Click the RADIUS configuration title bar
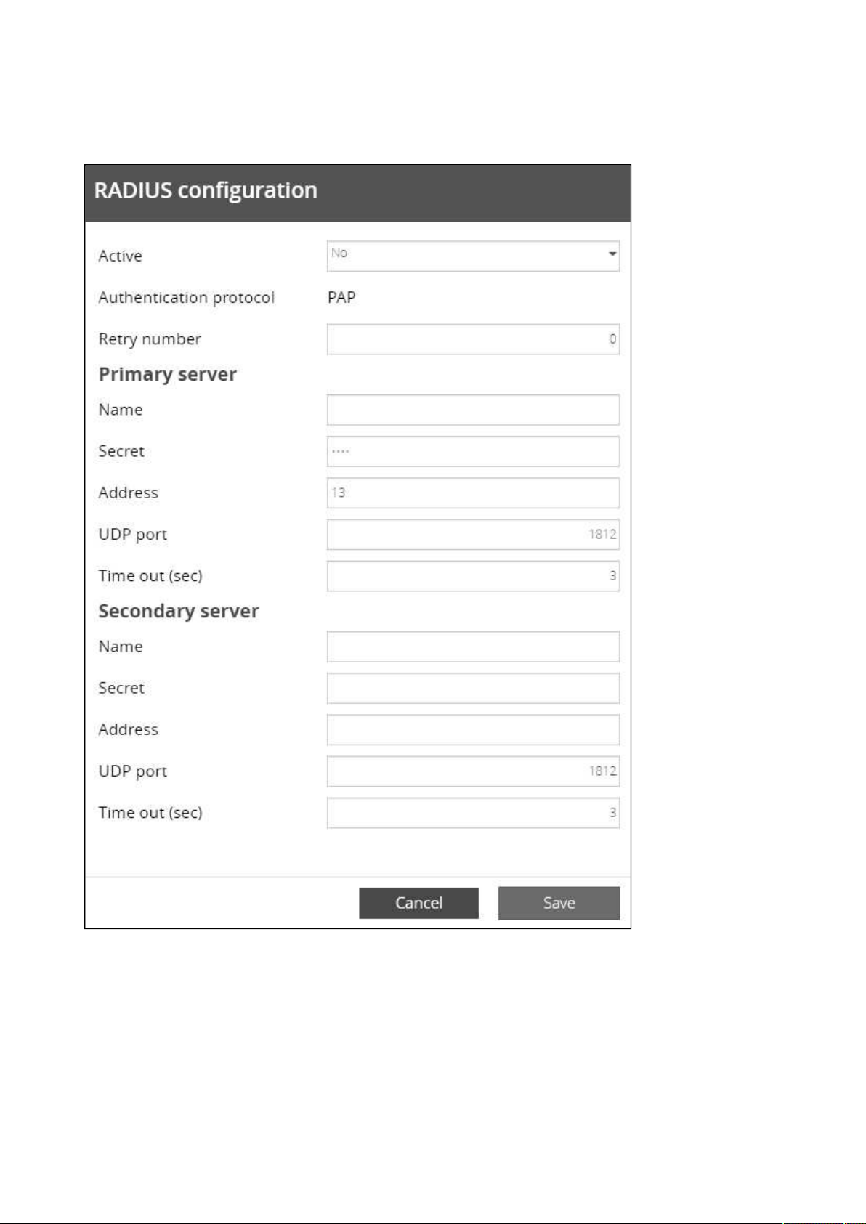The width and height of the screenshot is (866, 1224). tap(357, 193)
